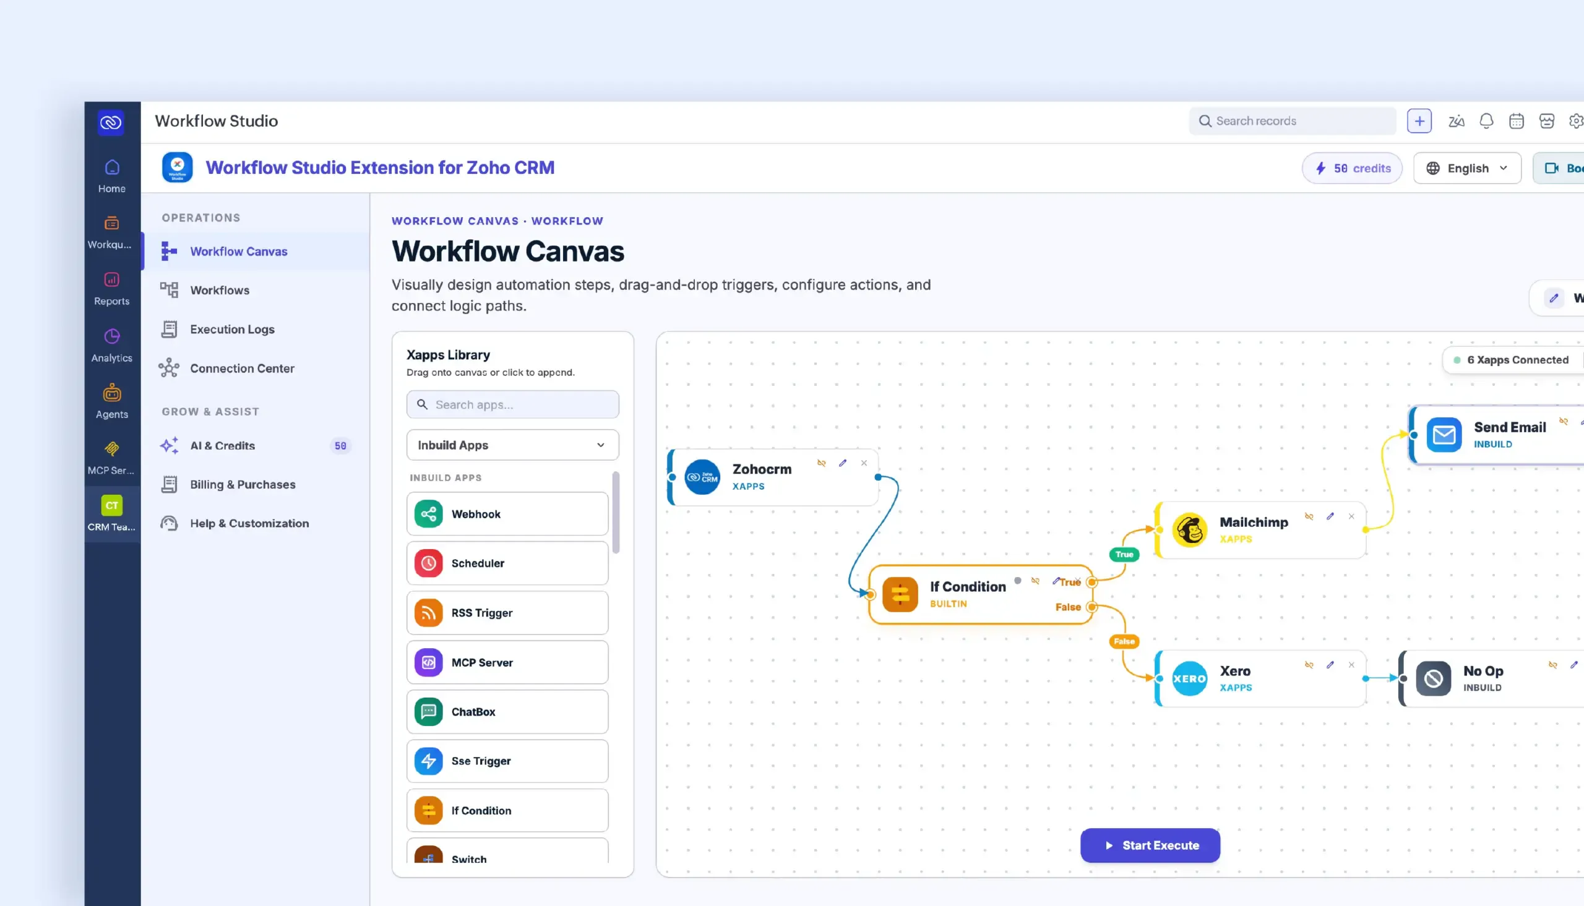Select Workflow Canvas in Operations menu
Viewport: 1584px width, 906px height.
tap(256, 251)
